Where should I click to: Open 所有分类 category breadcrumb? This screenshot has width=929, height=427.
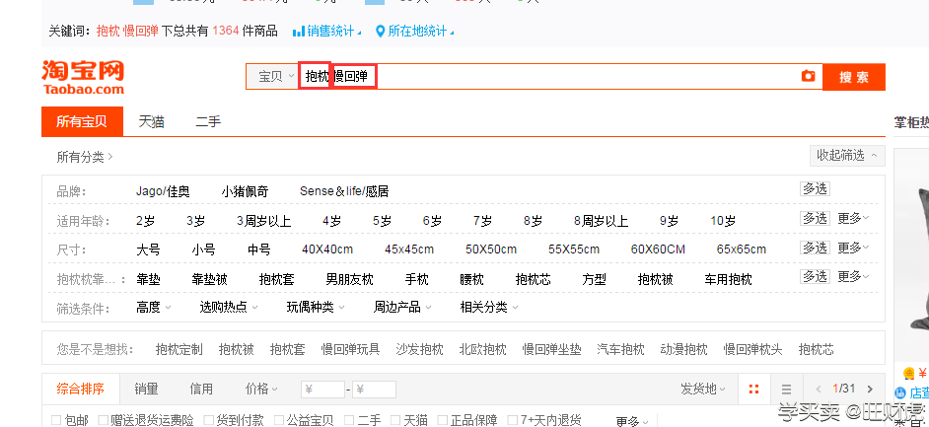coord(85,157)
